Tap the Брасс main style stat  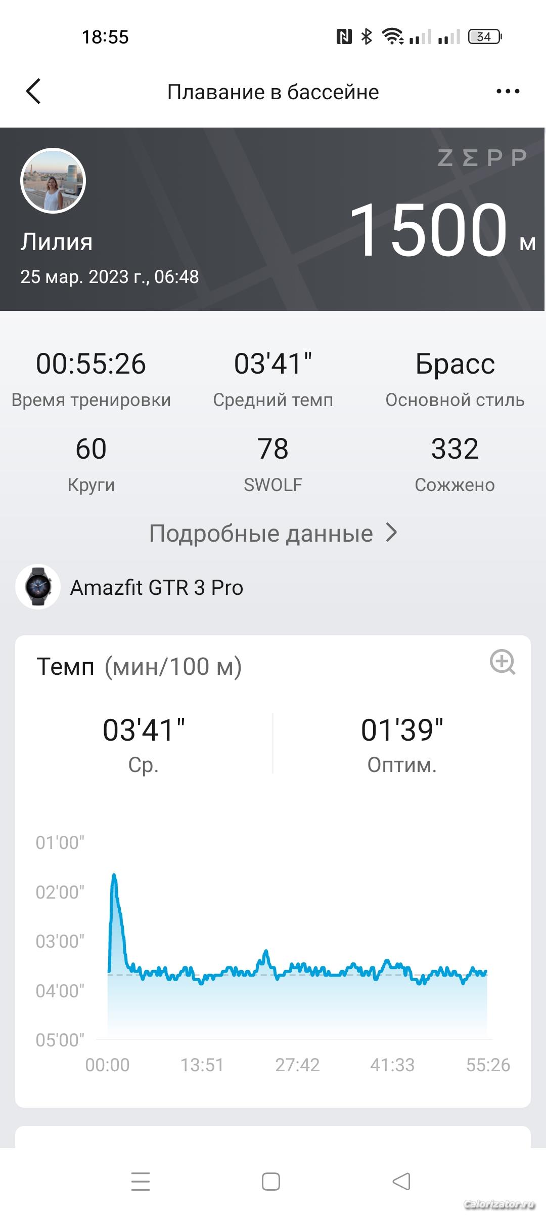[x=455, y=364]
